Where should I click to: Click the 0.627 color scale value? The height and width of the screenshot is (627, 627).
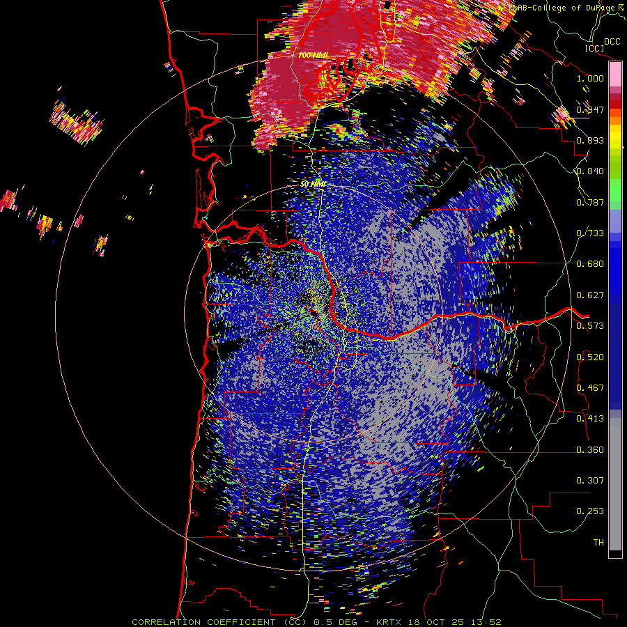coord(590,295)
